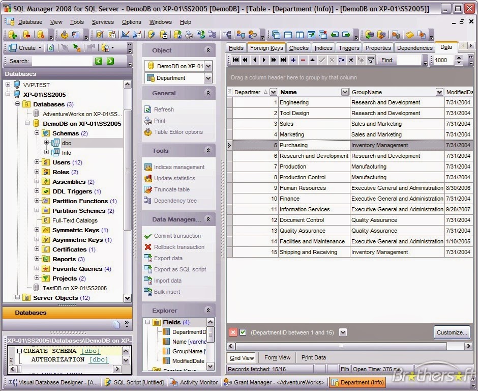478x391 pixels.
Task: Click Import data in Data Management
Action: coord(167,281)
